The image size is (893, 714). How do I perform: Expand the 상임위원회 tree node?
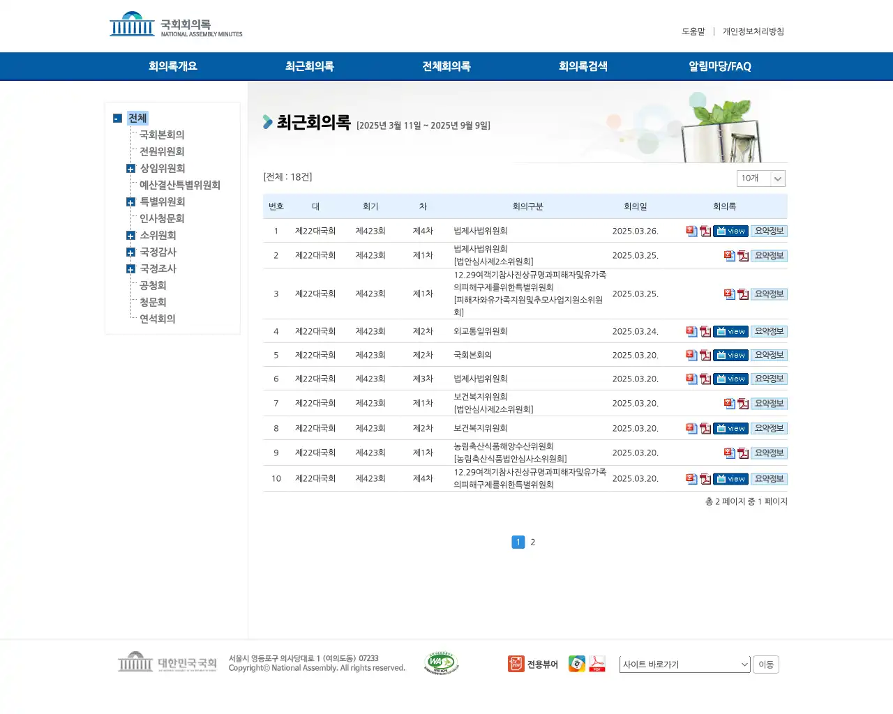click(x=130, y=169)
